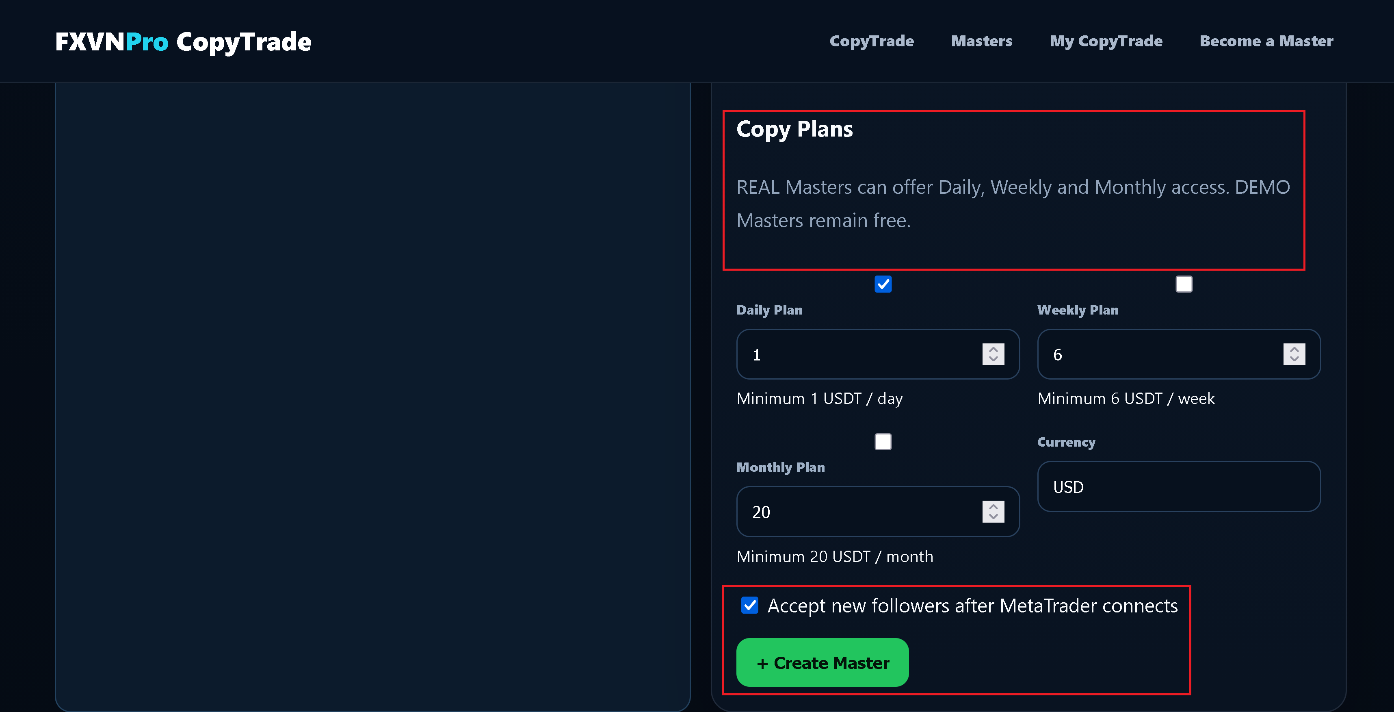Click the 'Monthly Plan' label
Image resolution: width=1394 pixels, height=712 pixels.
[780, 467]
